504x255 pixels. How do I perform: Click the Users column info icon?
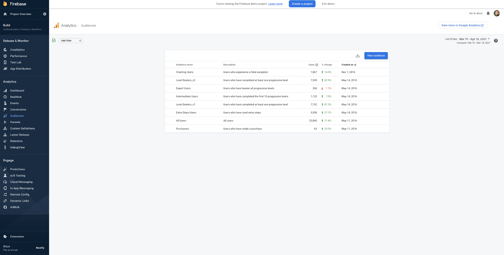[x=317, y=65]
